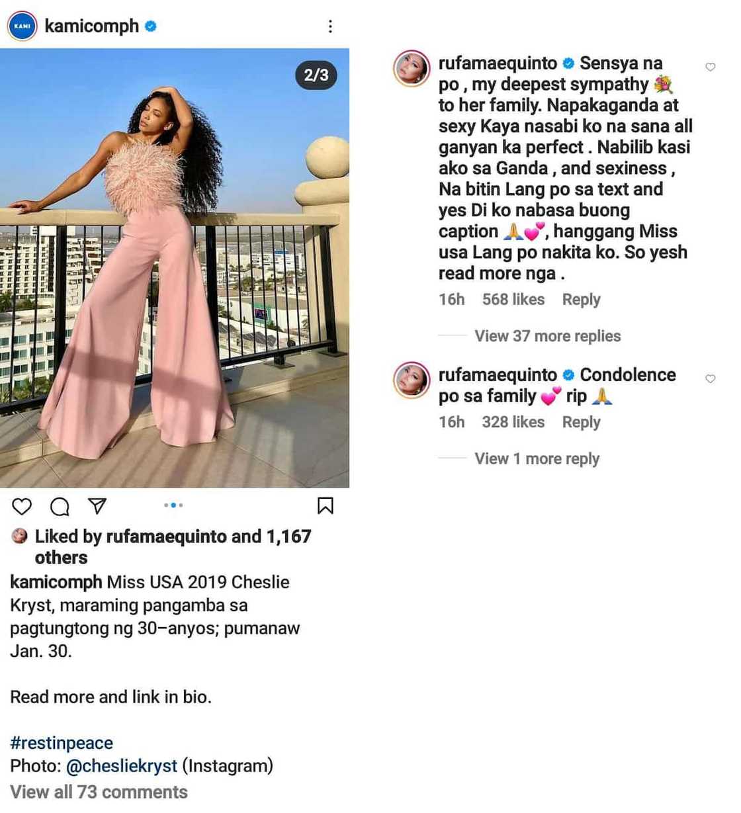The image size is (741, 813).
Task: Click the carousel dots below the photo
Action: click(173, 505)
